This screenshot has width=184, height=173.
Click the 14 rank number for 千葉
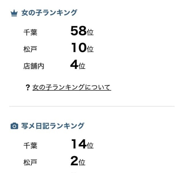(79, 144)
